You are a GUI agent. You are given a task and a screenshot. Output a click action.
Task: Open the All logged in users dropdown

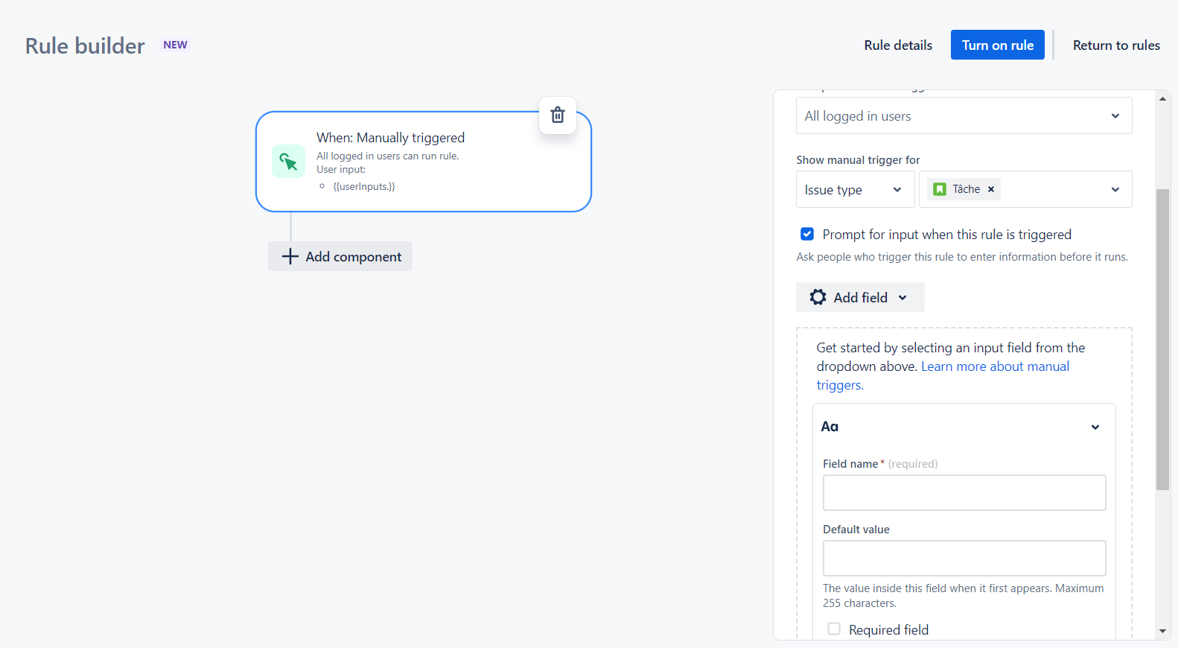(x=964, y=115)
